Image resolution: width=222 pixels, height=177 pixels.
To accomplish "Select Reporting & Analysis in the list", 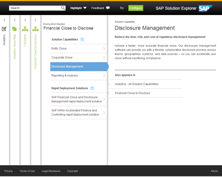I will pyautogui.click(x=78, y=76).
